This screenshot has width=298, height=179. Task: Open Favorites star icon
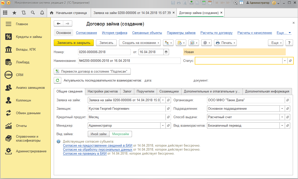click(14, 13)
